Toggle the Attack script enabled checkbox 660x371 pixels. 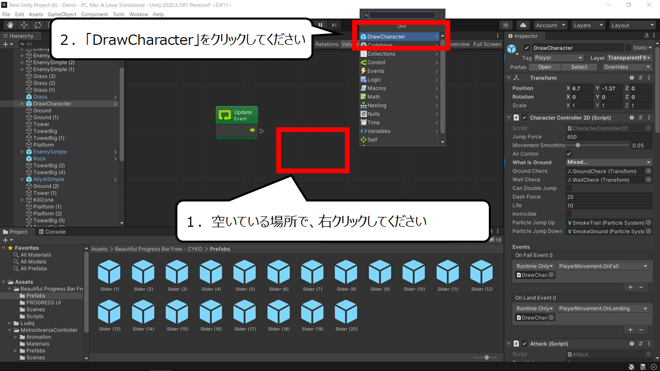click(524, 344)
